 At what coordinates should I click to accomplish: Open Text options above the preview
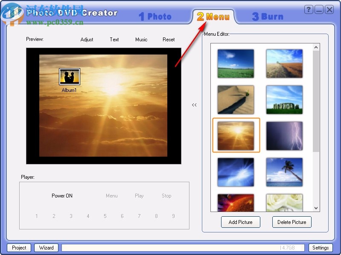click(114, 40)
